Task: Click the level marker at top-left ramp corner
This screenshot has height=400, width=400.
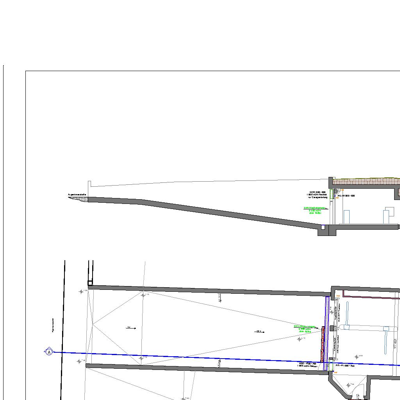Action: click(x=81, y=291)
